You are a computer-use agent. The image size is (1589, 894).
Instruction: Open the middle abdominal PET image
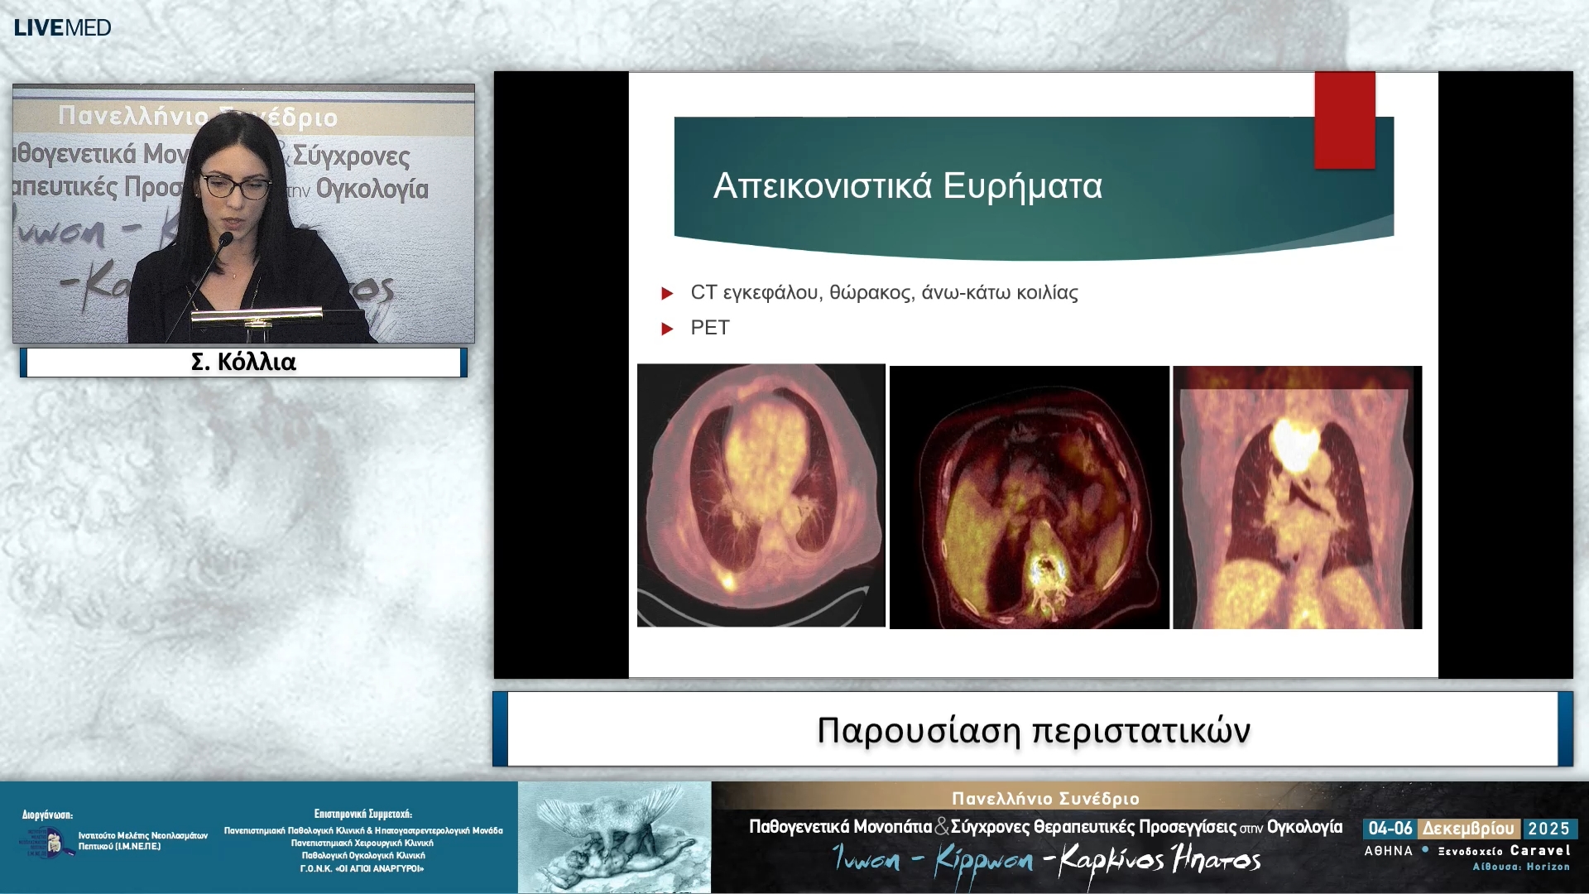pyautogui.click(x=1029, y=497)
